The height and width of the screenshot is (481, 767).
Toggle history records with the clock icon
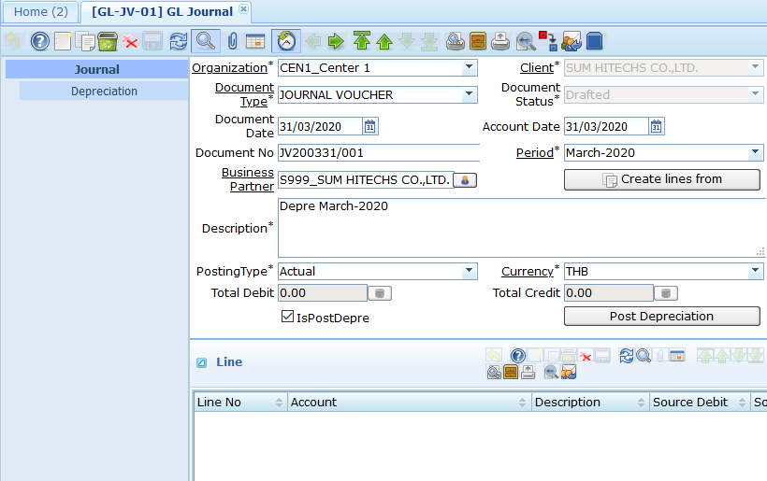point(286,41)
